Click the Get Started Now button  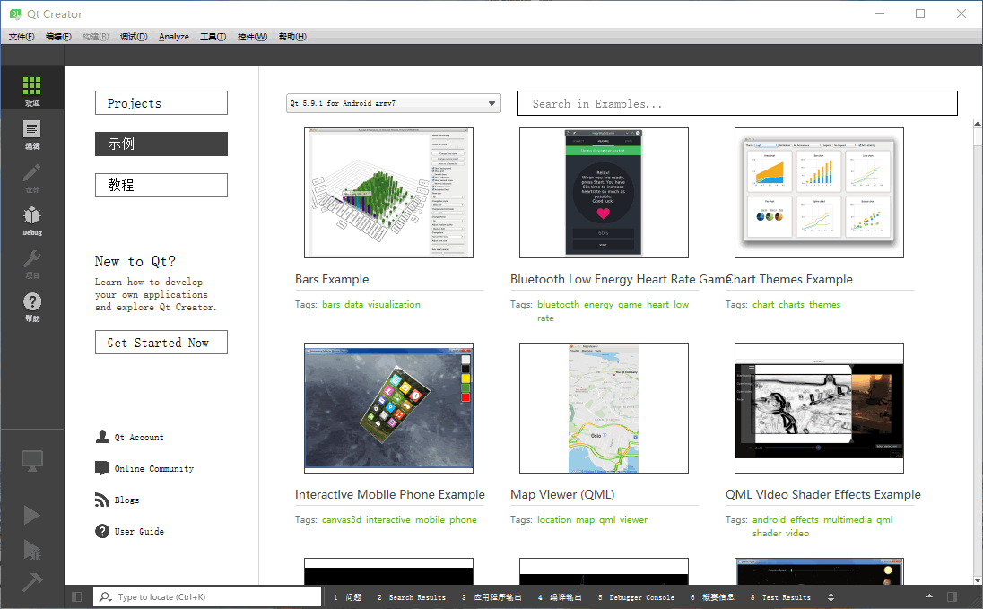(x=161, y=343)
